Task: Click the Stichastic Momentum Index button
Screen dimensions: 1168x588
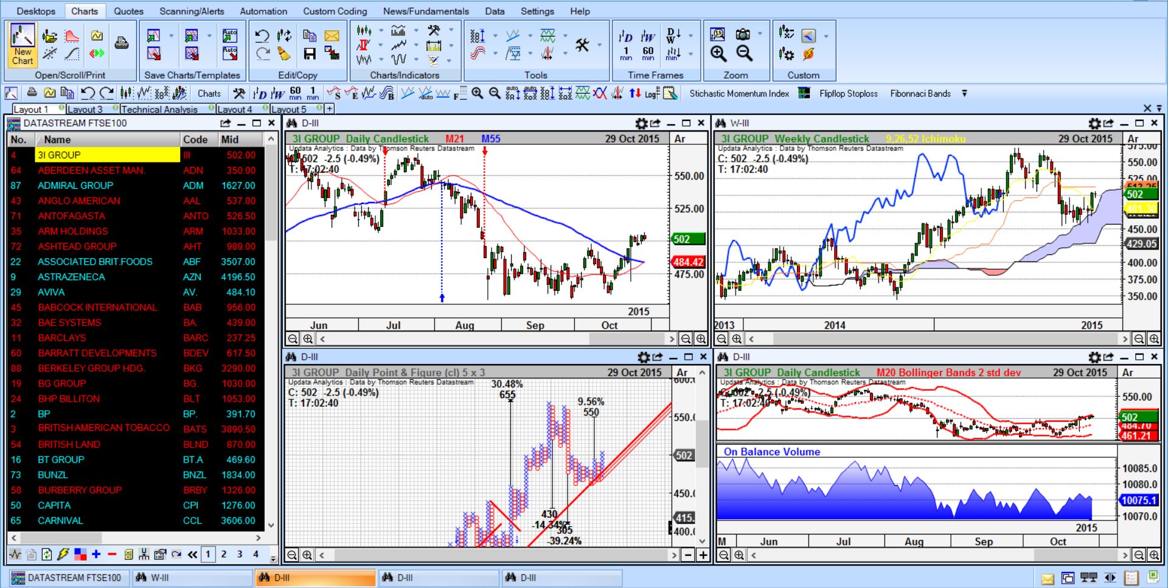Action: coord(739,93)
